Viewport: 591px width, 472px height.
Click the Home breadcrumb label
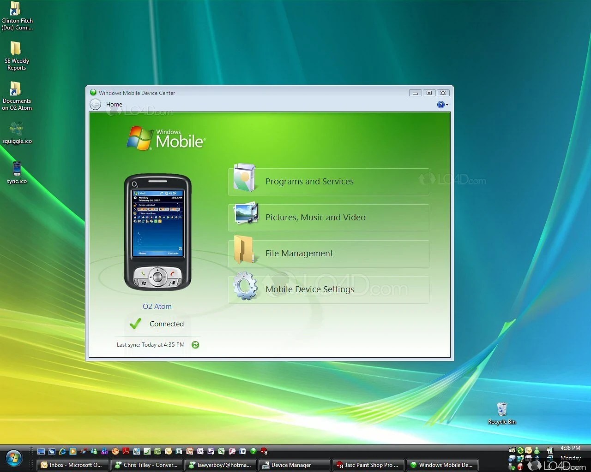click(x=115, y=104)
